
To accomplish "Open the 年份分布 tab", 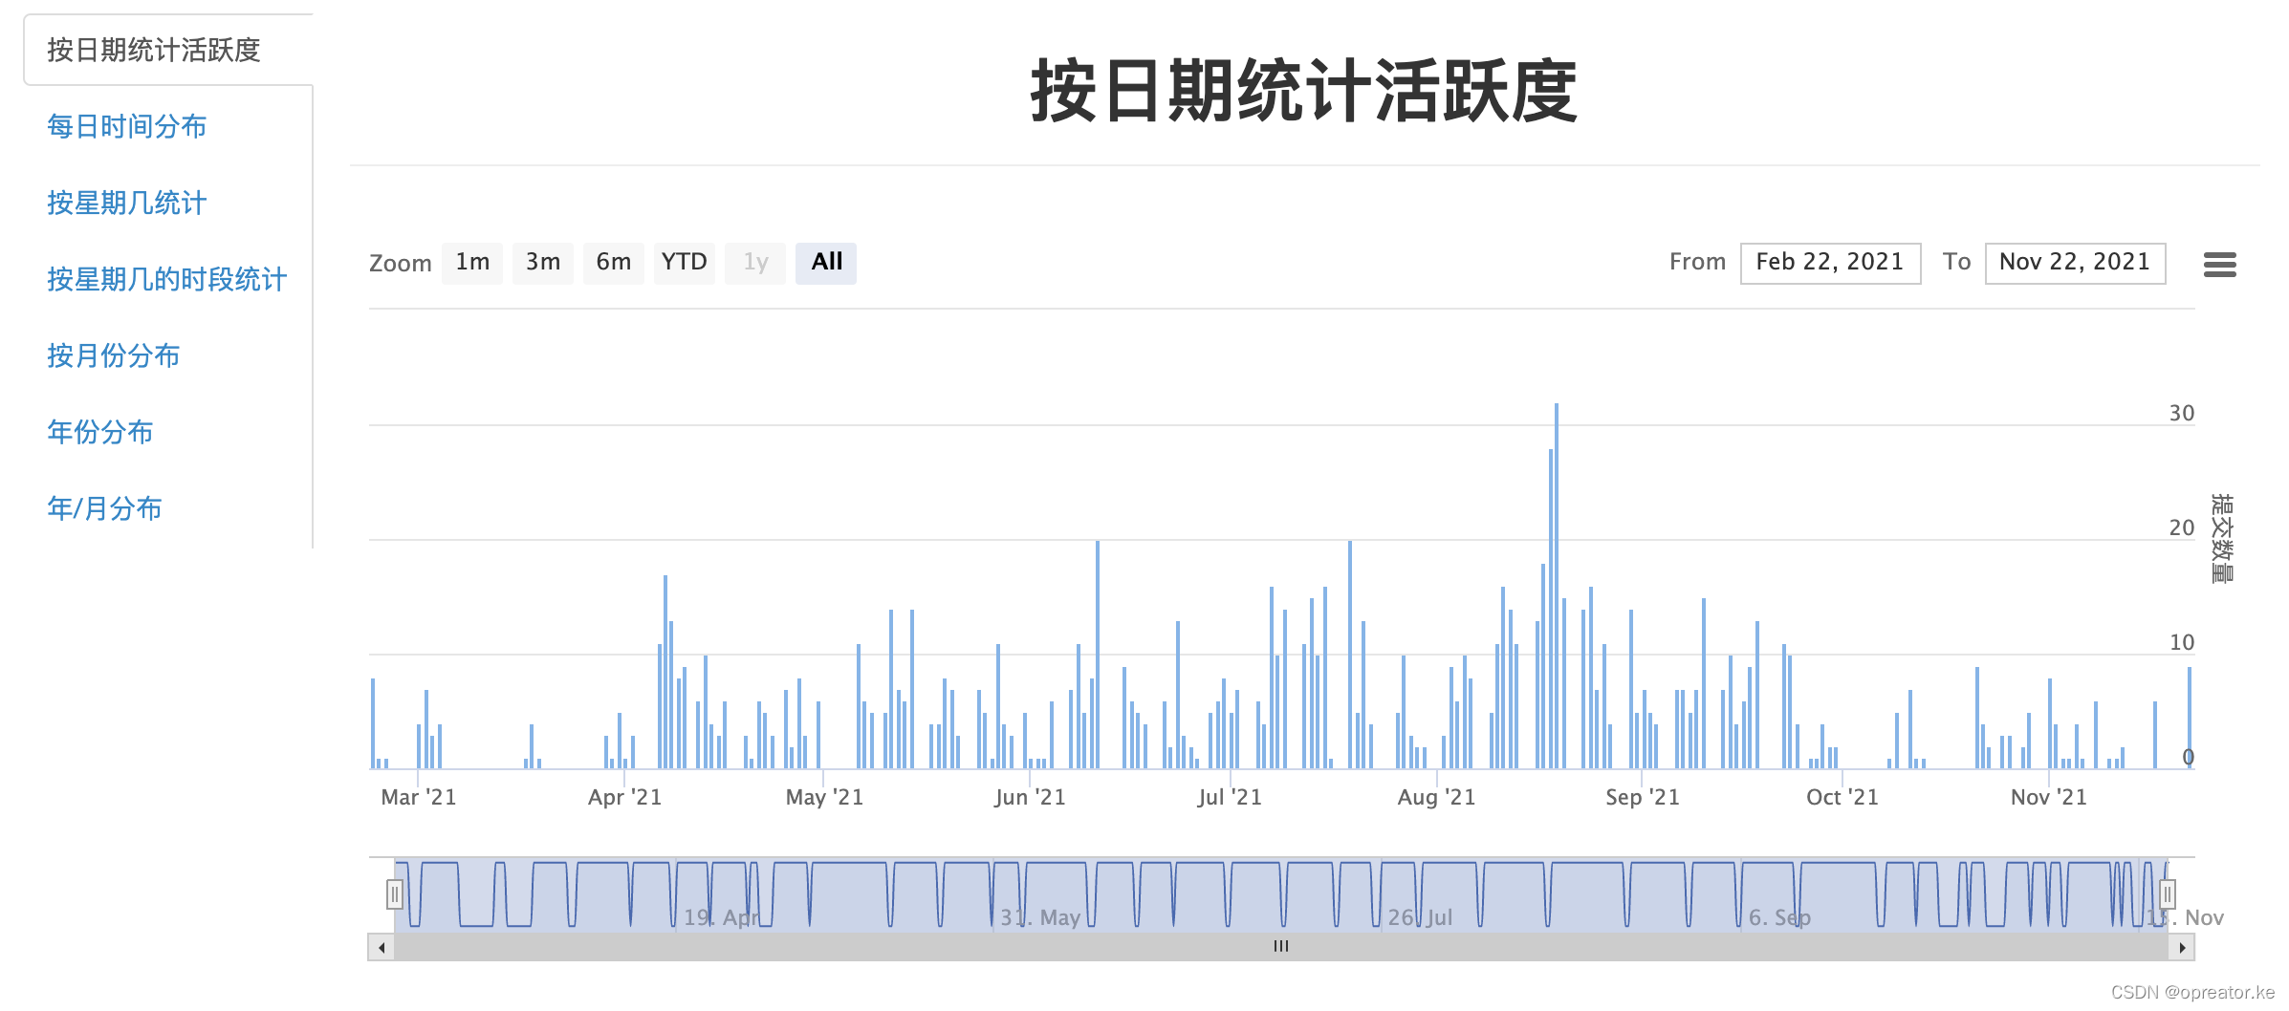I will tap(100, 432).
